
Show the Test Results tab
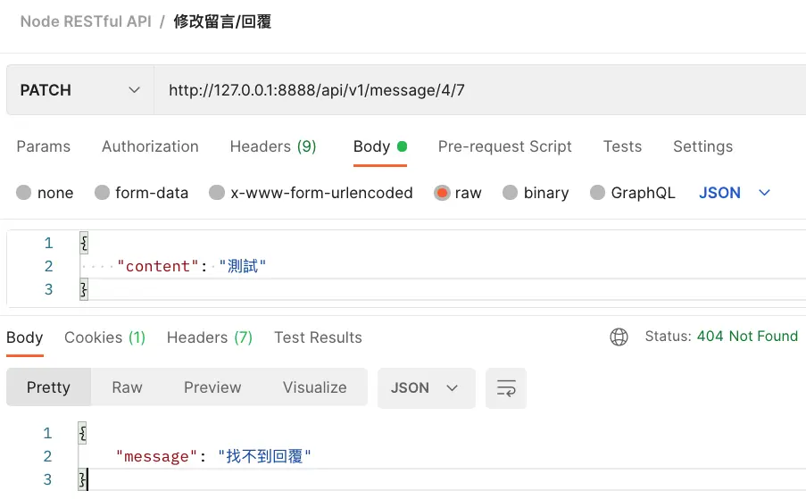click(318, 337)
